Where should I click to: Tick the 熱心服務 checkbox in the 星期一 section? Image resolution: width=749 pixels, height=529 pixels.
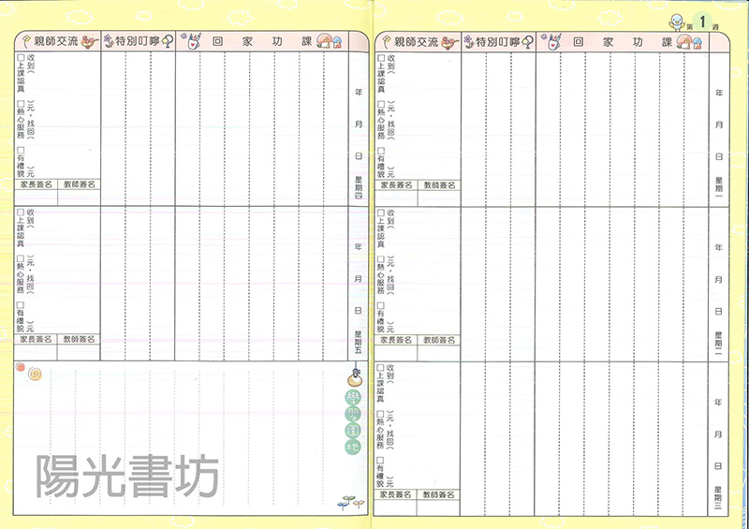(x=380, y=125)
